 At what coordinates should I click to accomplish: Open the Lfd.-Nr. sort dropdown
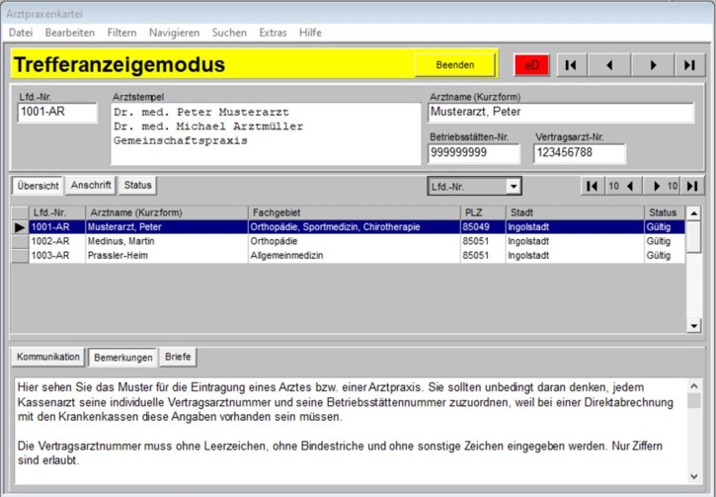pyautogui.click(x=512, y=186)
